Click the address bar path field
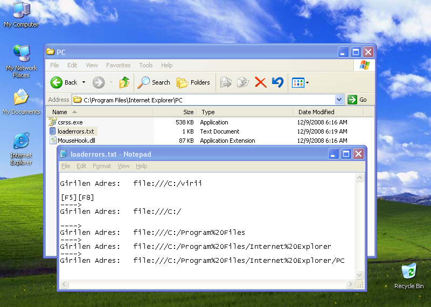Screen dimensions: 431x307 pyautogui.click(x=204, y=100)
